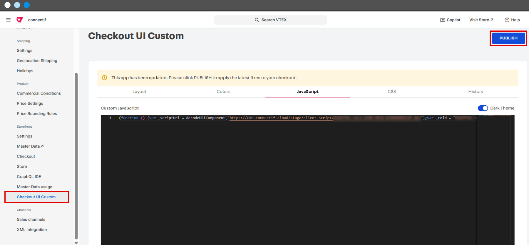Open Price Rounding Rules page

37,114
